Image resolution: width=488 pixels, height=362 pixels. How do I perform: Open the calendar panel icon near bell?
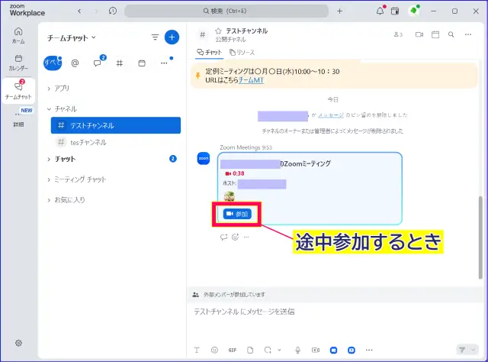pos(395,11)
